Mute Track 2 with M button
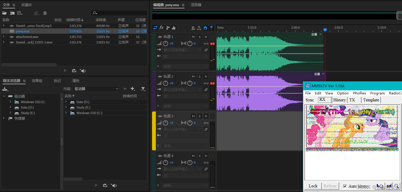The width and height of the screenshot is (402, 192). tap(193, 76)
